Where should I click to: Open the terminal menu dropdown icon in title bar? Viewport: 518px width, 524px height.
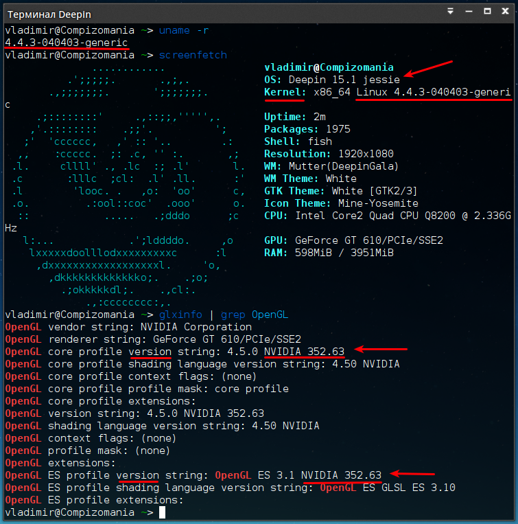pos(450,12)
